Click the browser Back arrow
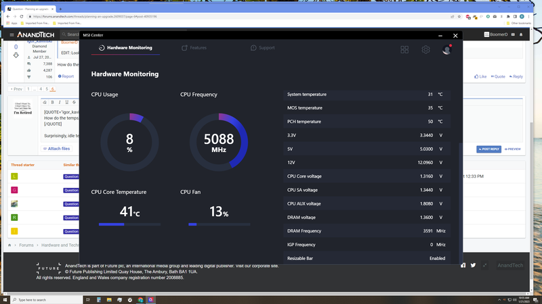 (x=8, y=16)
